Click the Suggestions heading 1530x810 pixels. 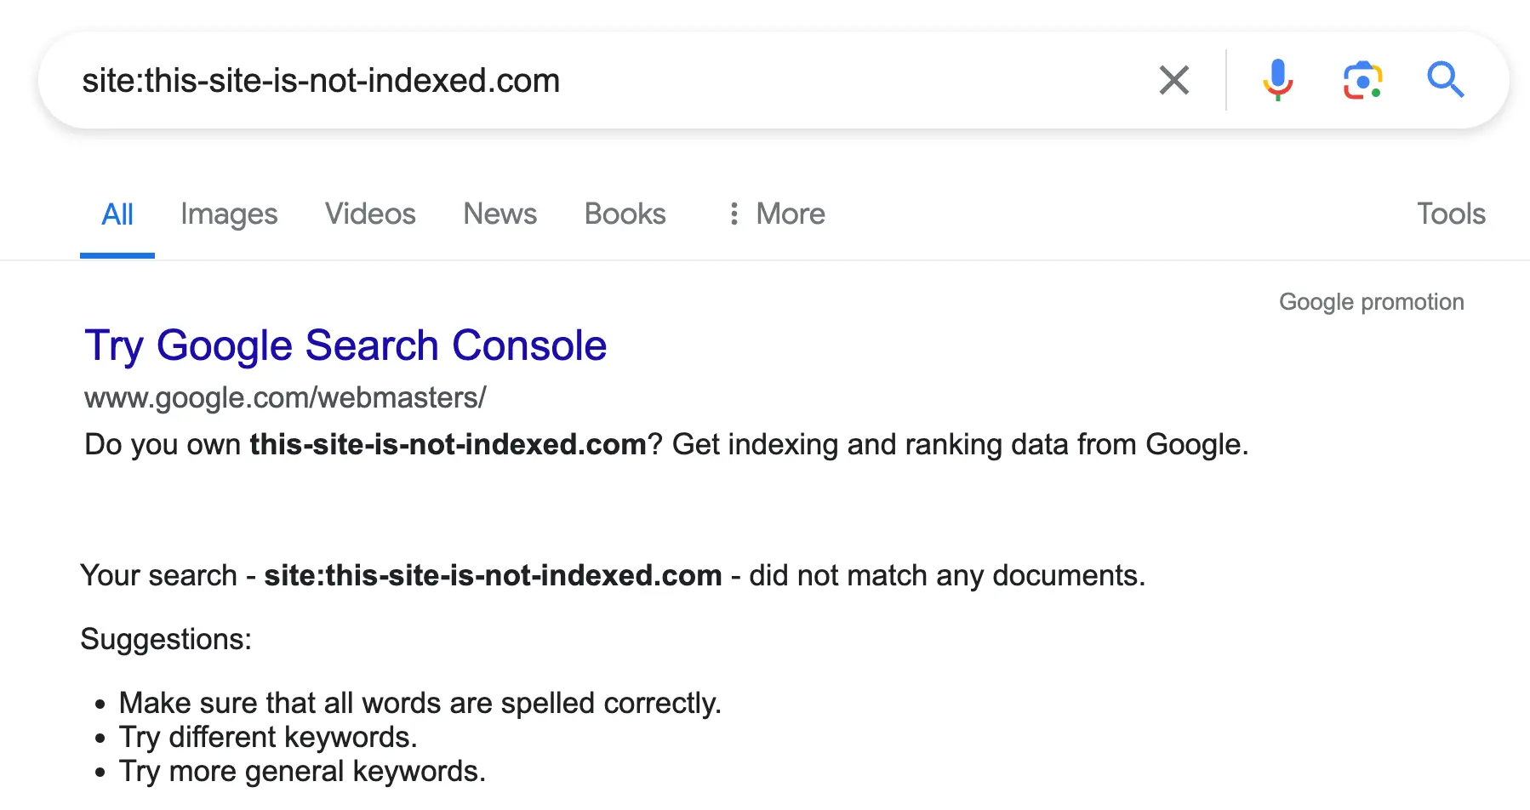coord(166,639)
